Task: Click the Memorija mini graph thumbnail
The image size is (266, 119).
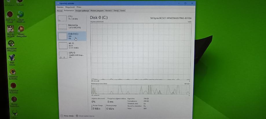Action: pyautogui.click(x=63, y=27)
